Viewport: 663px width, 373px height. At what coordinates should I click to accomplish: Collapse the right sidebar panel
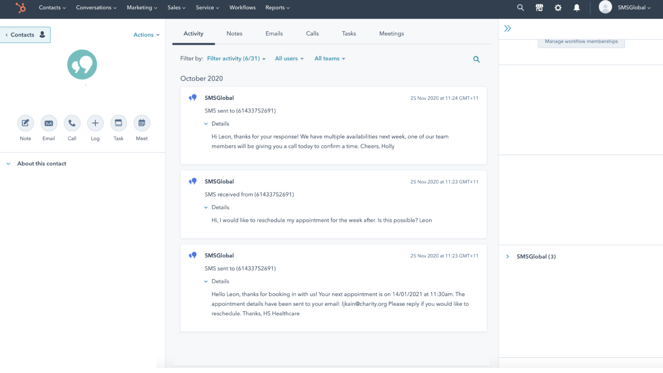(507, 28)
